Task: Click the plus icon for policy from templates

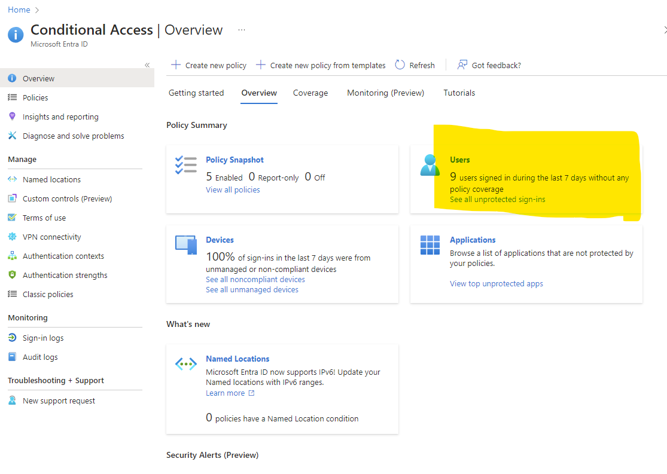Action: pos(261,65)
